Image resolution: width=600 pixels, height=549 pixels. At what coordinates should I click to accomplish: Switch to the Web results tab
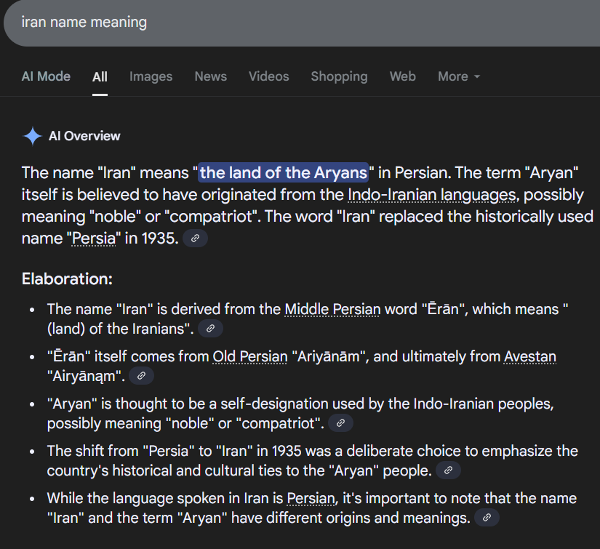click(403, 76)
